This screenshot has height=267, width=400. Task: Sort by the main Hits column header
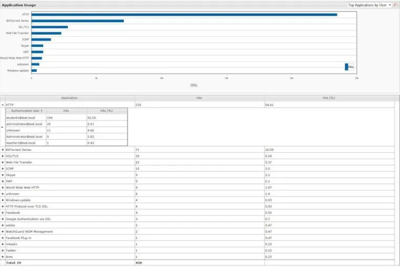[199, 98]
